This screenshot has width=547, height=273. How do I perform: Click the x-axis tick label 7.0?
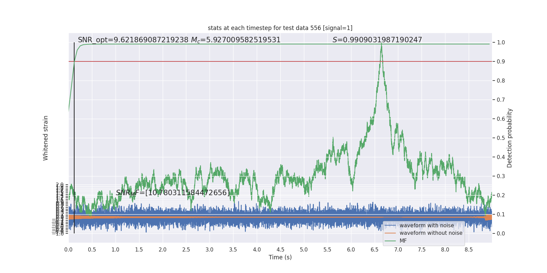click(x=398, y=250)
